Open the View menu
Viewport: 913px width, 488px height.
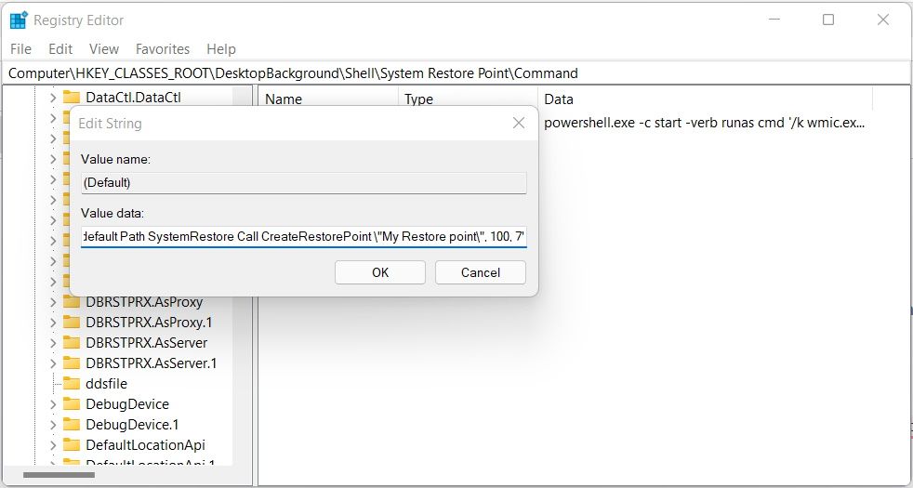[104, 49]
